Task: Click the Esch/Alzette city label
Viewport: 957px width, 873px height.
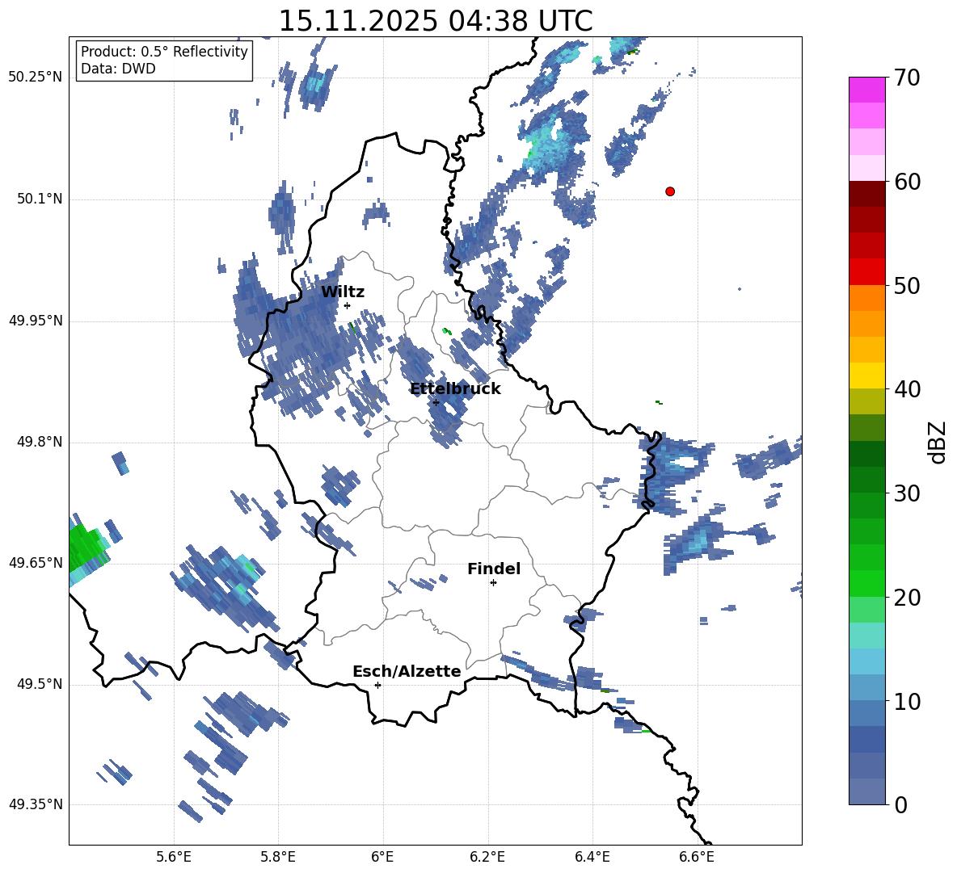Action: 407,671
